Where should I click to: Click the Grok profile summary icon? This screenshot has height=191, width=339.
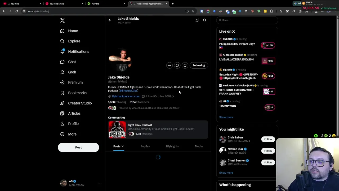[197, 20]
